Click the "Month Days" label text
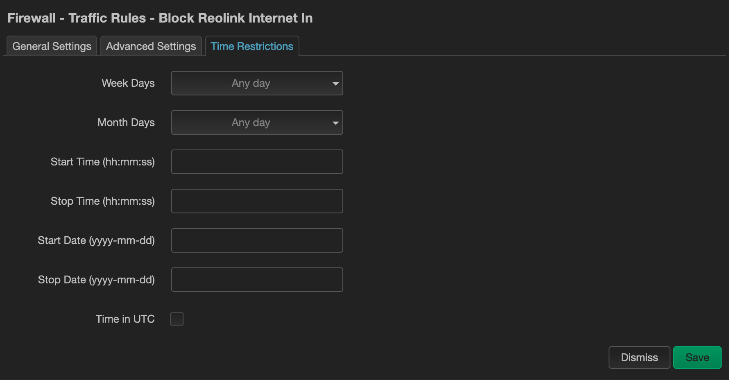Viewport: 729px width, 380px height. [126, 122]
